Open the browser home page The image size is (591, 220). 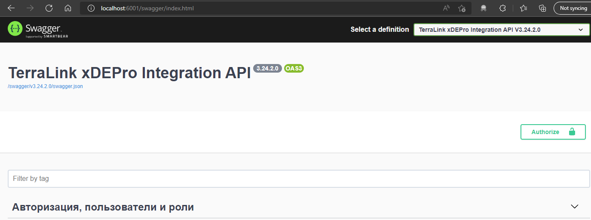(x=67, y=8)
